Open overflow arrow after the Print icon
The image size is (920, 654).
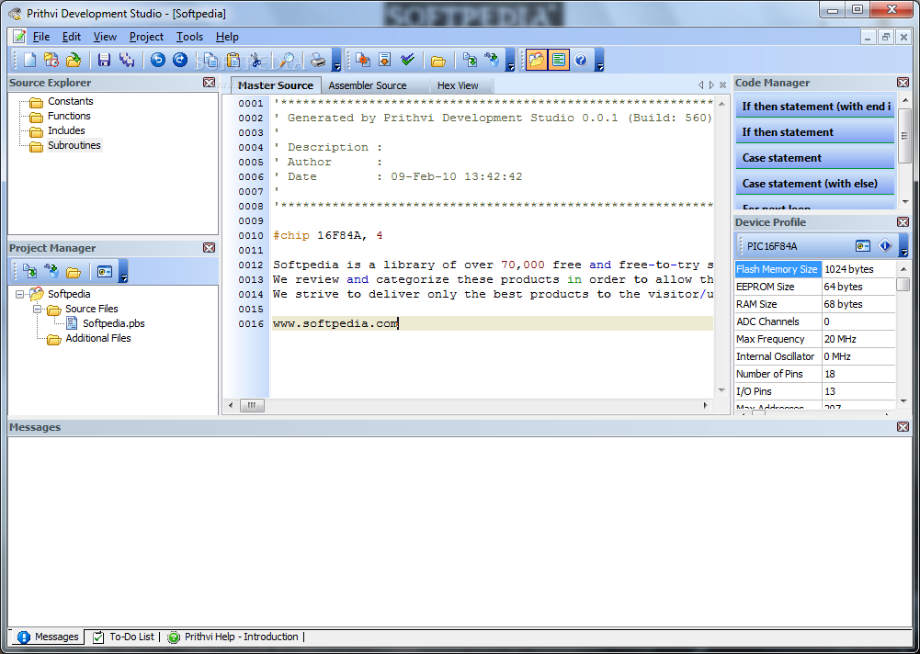pos(336,61)
